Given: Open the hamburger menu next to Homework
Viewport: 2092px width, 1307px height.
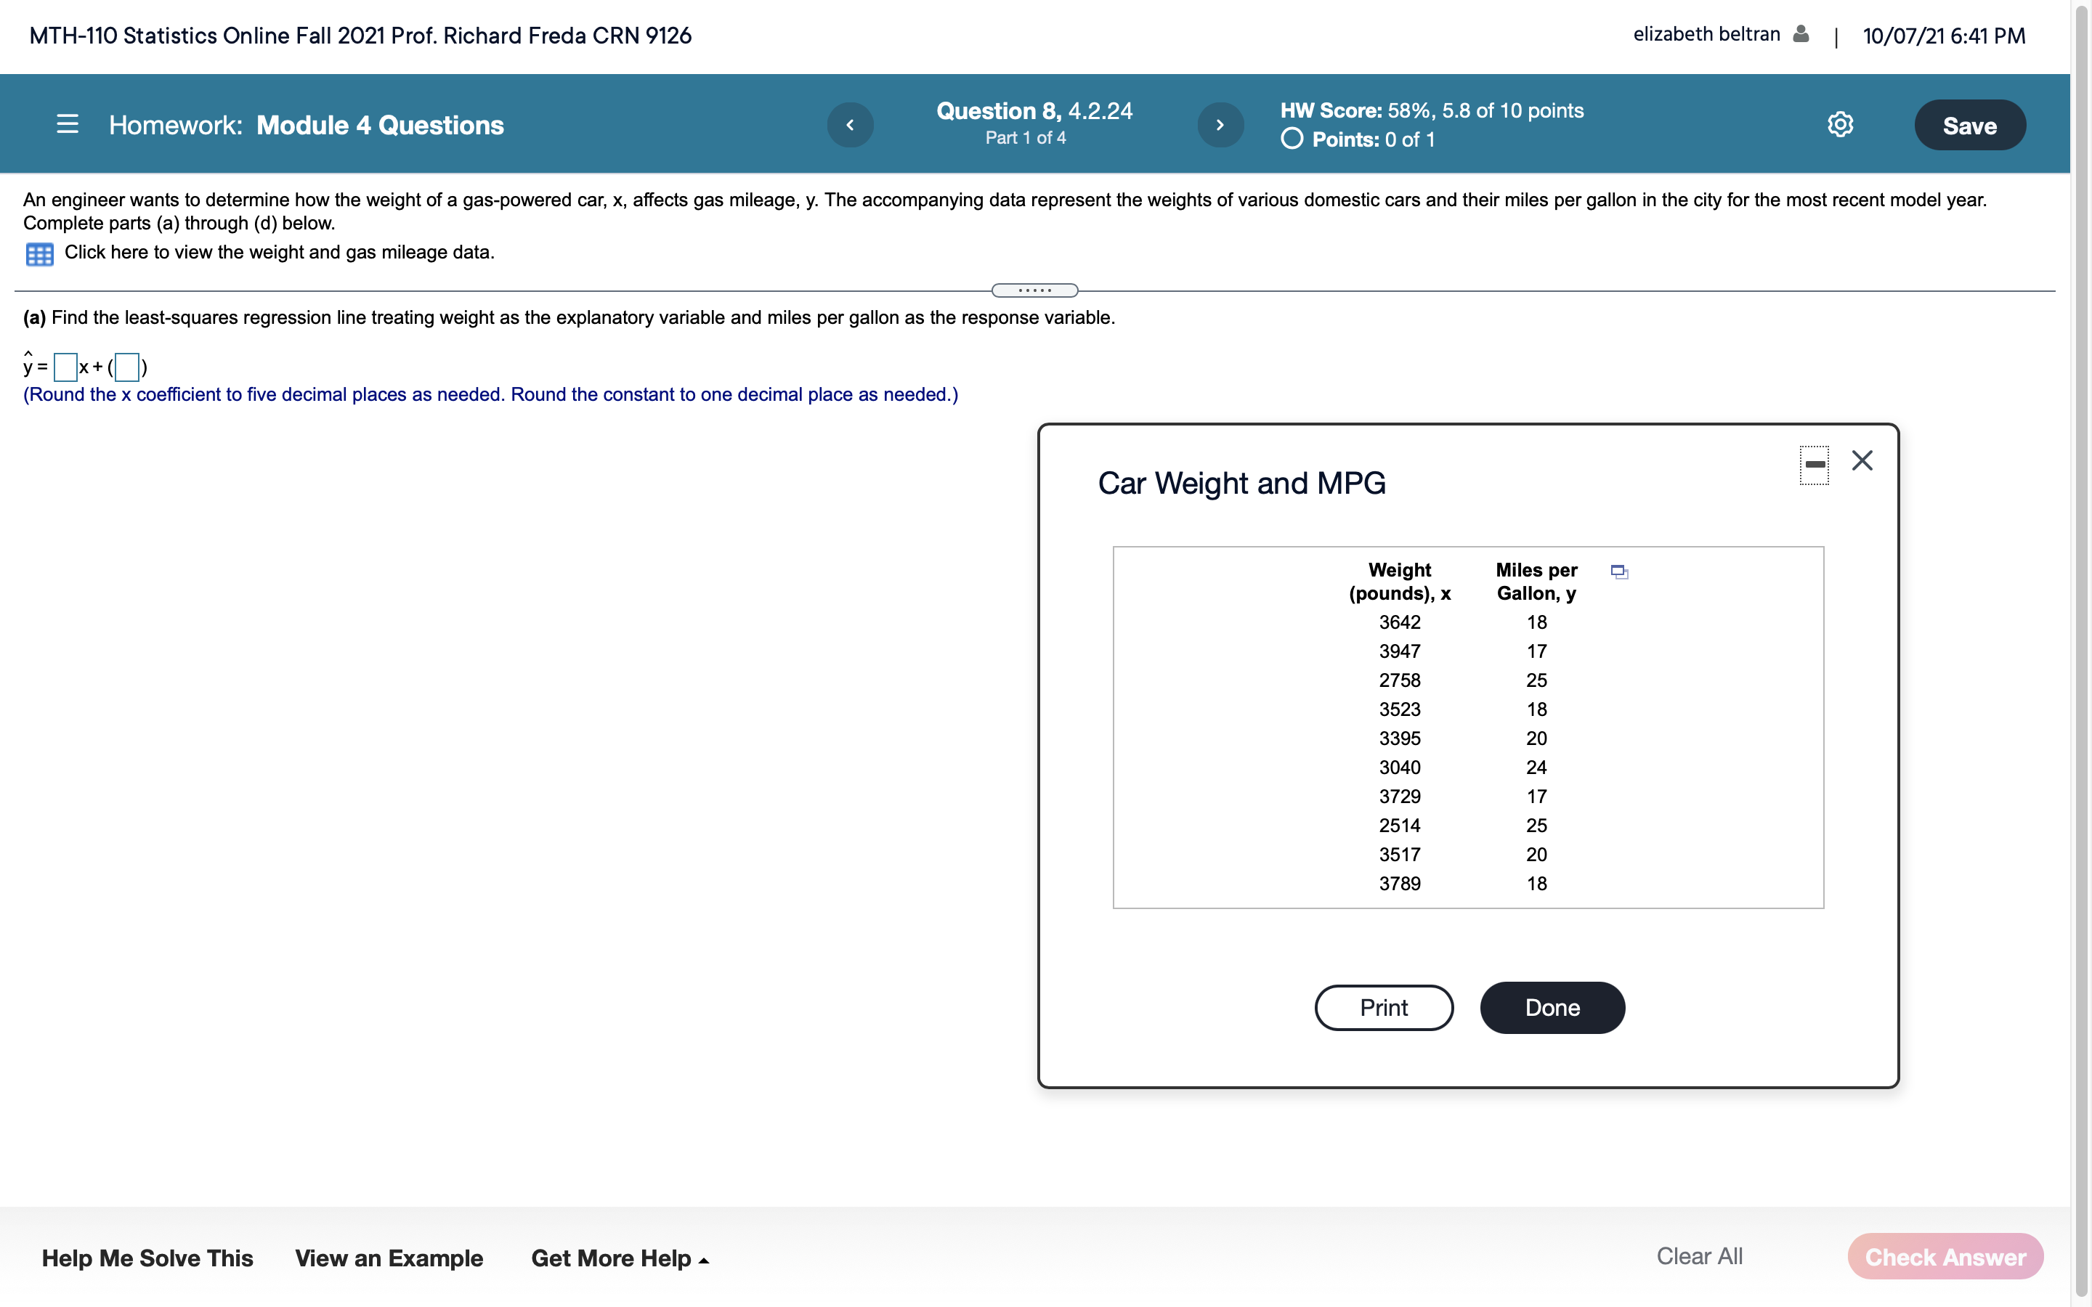Looking at the screenshot, I should point(68,124).
